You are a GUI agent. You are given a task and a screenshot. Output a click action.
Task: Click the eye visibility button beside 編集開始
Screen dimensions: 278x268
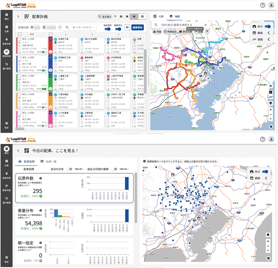(x=127, y=28)
